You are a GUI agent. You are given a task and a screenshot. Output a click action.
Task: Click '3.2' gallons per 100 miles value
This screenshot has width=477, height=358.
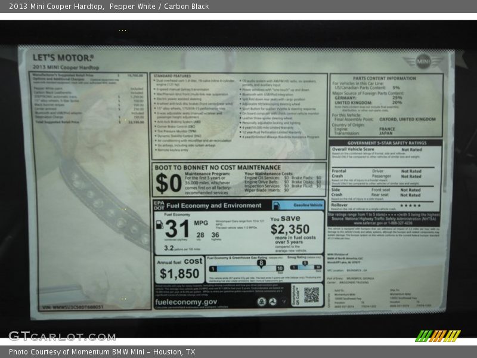pyautogui.click(x=169, y=248)
